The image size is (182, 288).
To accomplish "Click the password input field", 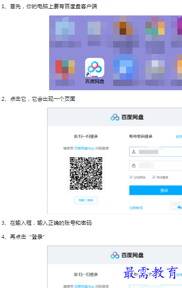I will coord(156,165).
